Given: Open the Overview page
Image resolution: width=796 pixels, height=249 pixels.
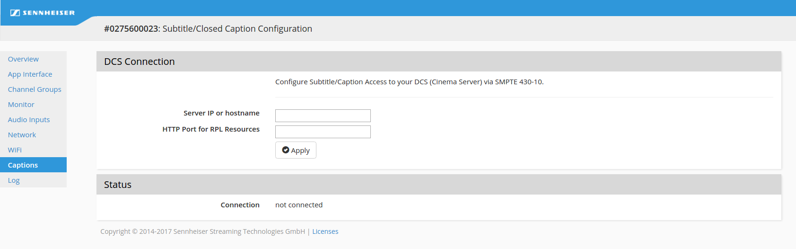Looking at the screenshot, I should point(23,59).
